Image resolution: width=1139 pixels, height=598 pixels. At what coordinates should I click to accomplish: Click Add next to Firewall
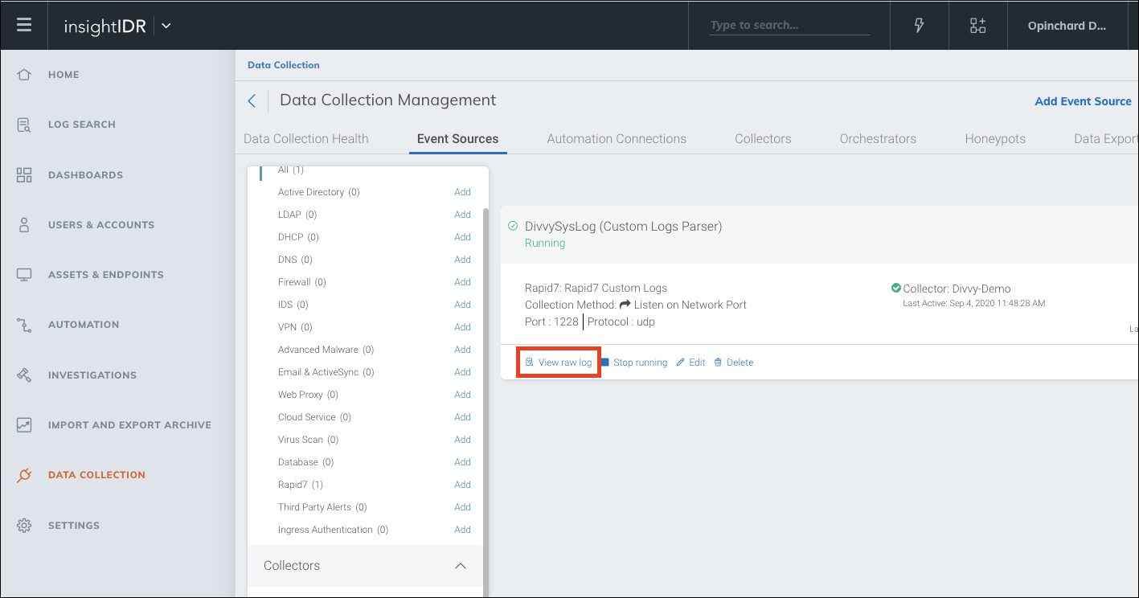[462, 282]
